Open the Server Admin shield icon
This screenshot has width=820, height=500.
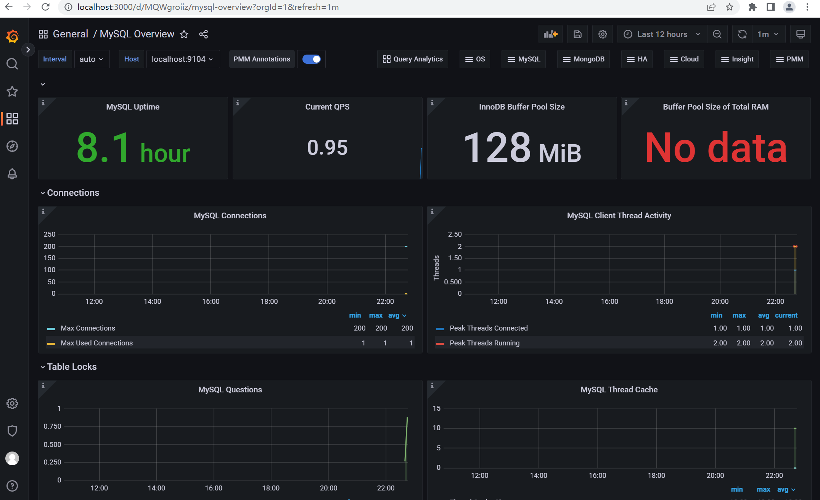click(12, 431)
